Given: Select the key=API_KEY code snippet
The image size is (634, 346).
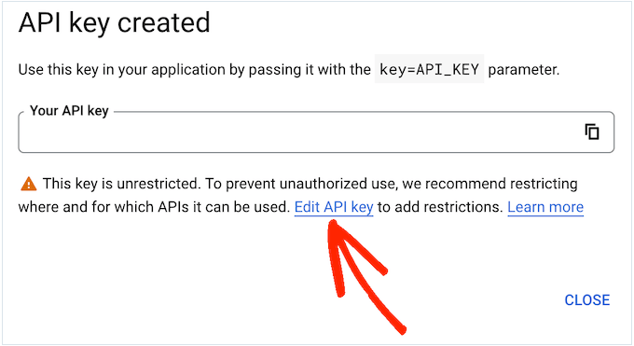Looking at the screenshot, I should pyautogui.click(x=429, y=69).
